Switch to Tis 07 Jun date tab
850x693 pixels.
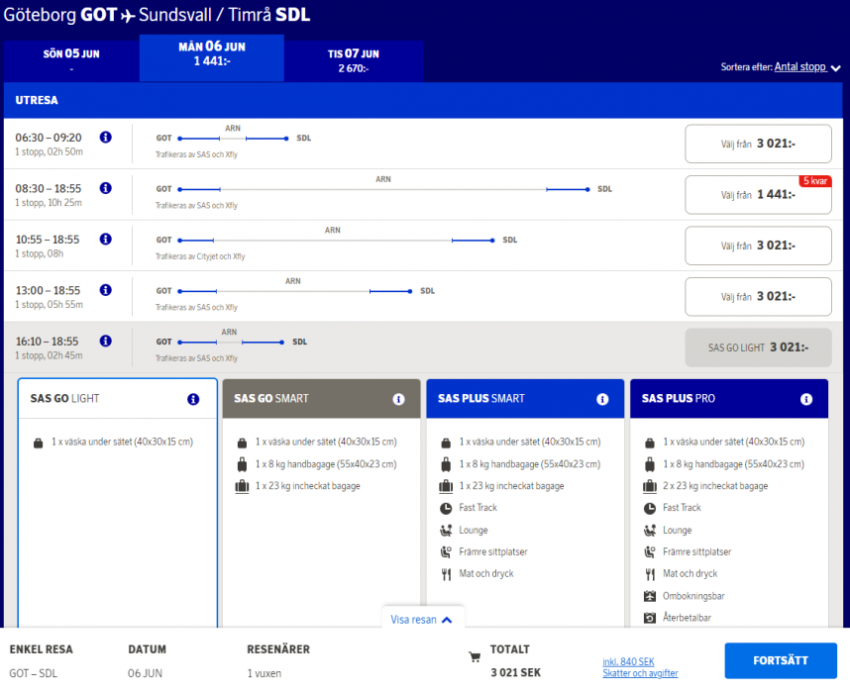point(354,59)
